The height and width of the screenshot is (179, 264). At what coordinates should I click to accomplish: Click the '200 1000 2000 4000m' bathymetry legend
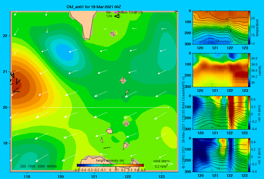(39, 166)
